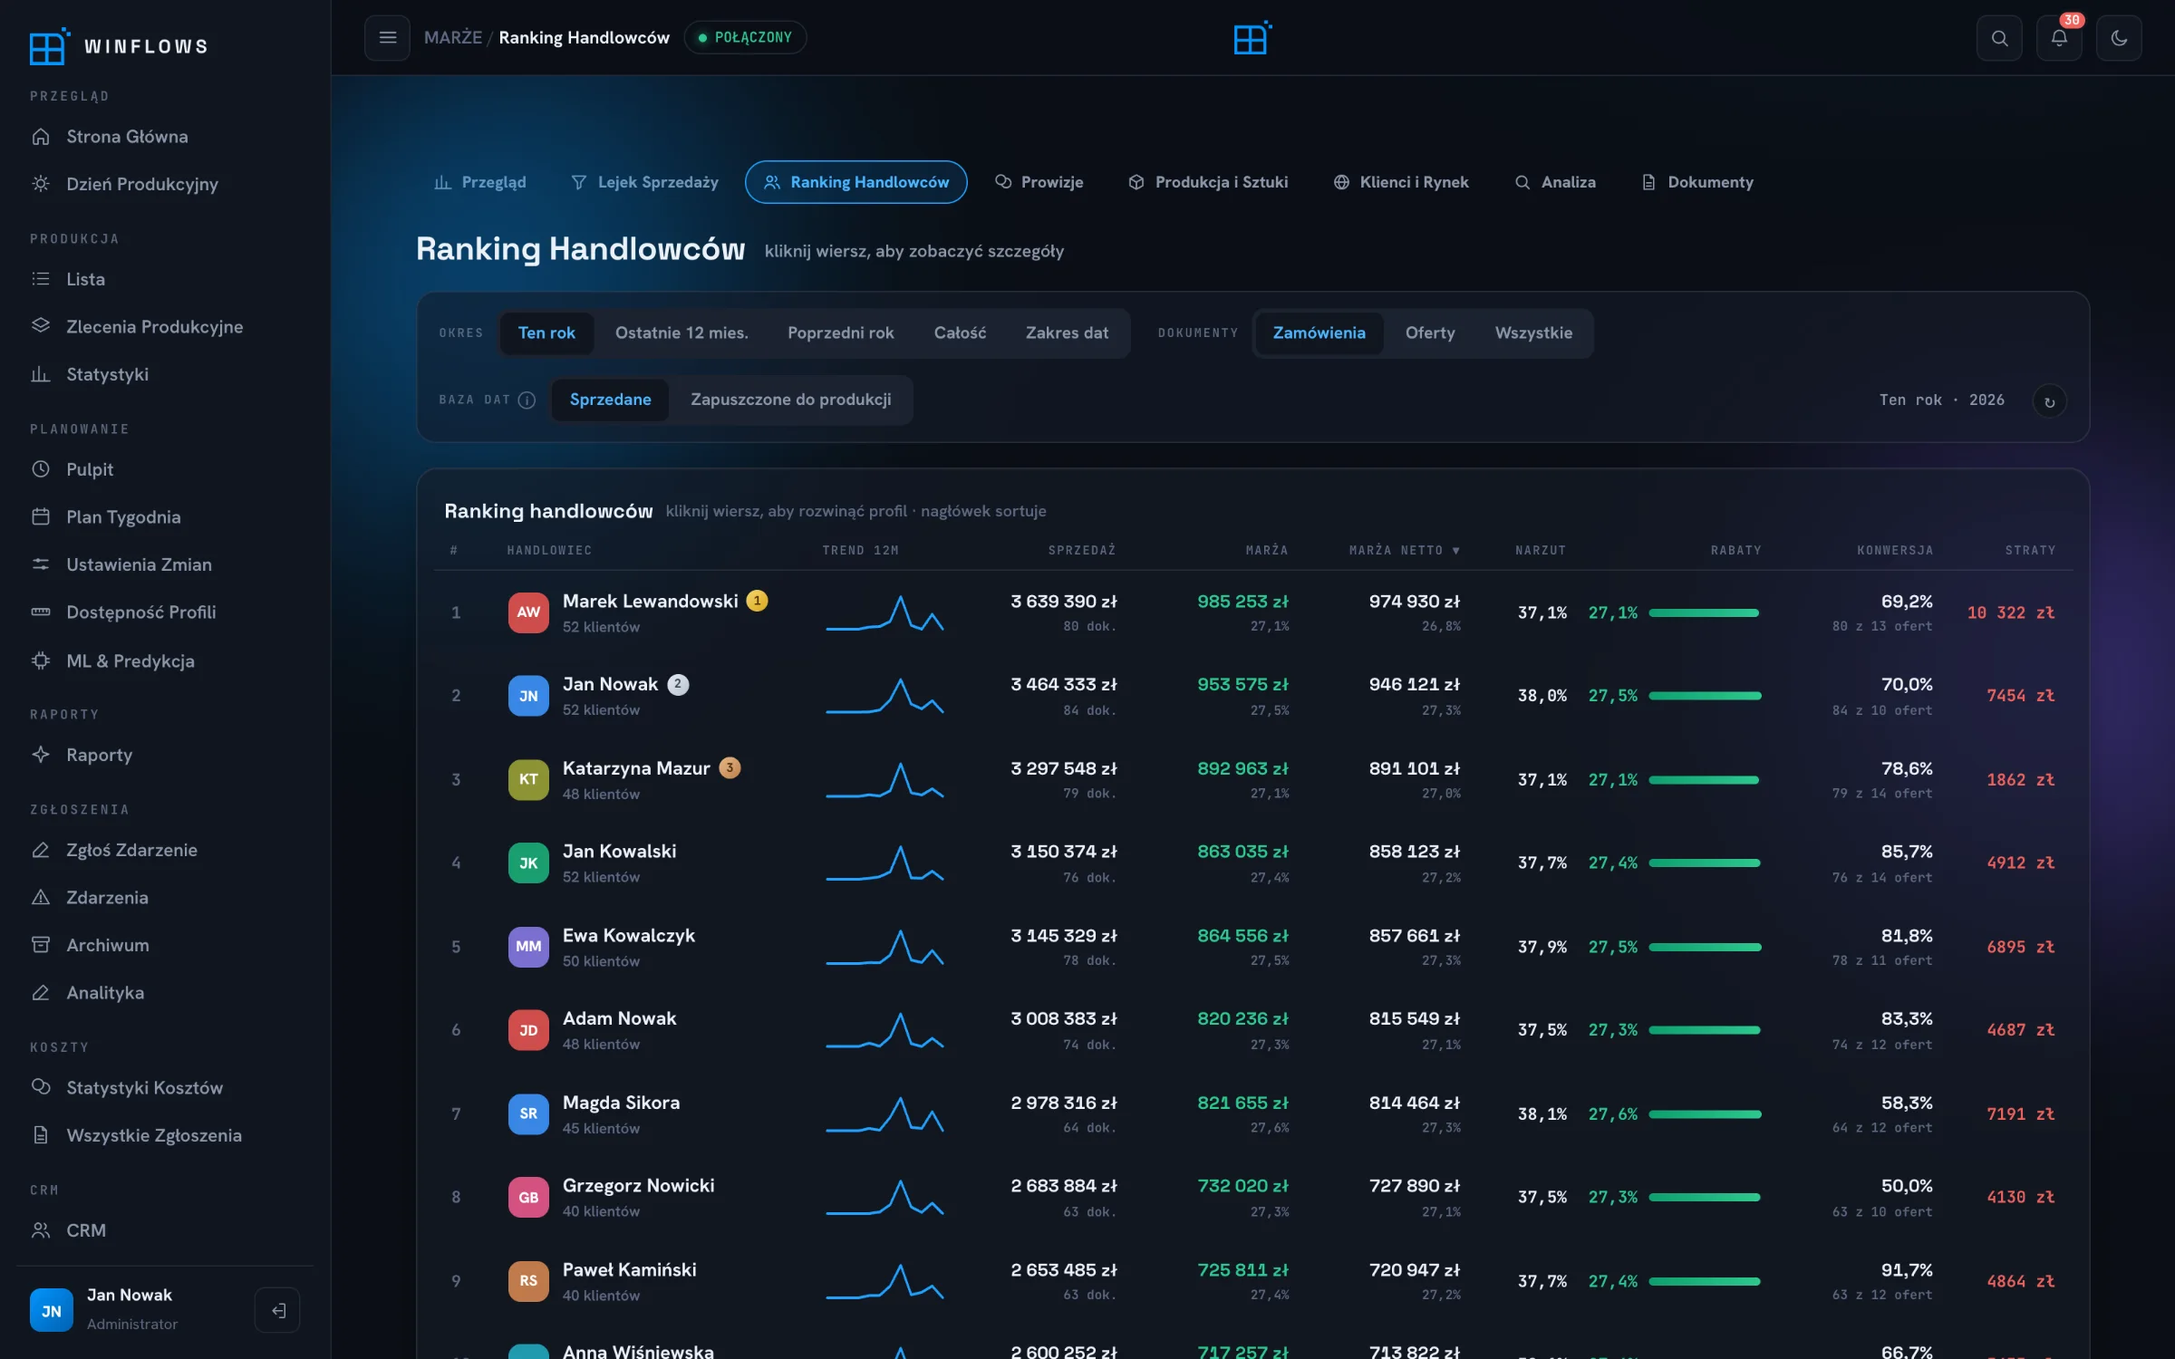
Task: Show Wszystkie documents
Action: coord(1533,333)
